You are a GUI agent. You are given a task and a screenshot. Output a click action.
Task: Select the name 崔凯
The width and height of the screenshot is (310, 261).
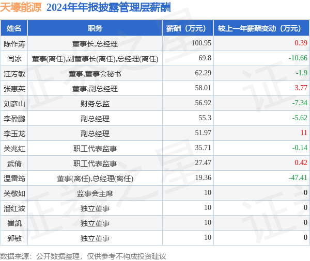point(14,223)
